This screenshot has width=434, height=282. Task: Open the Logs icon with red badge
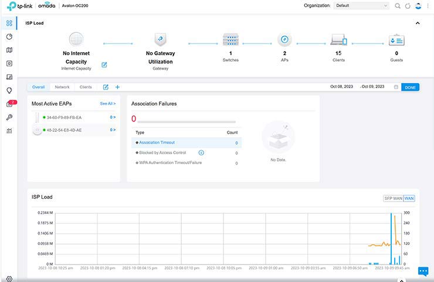tap(9, 104)
